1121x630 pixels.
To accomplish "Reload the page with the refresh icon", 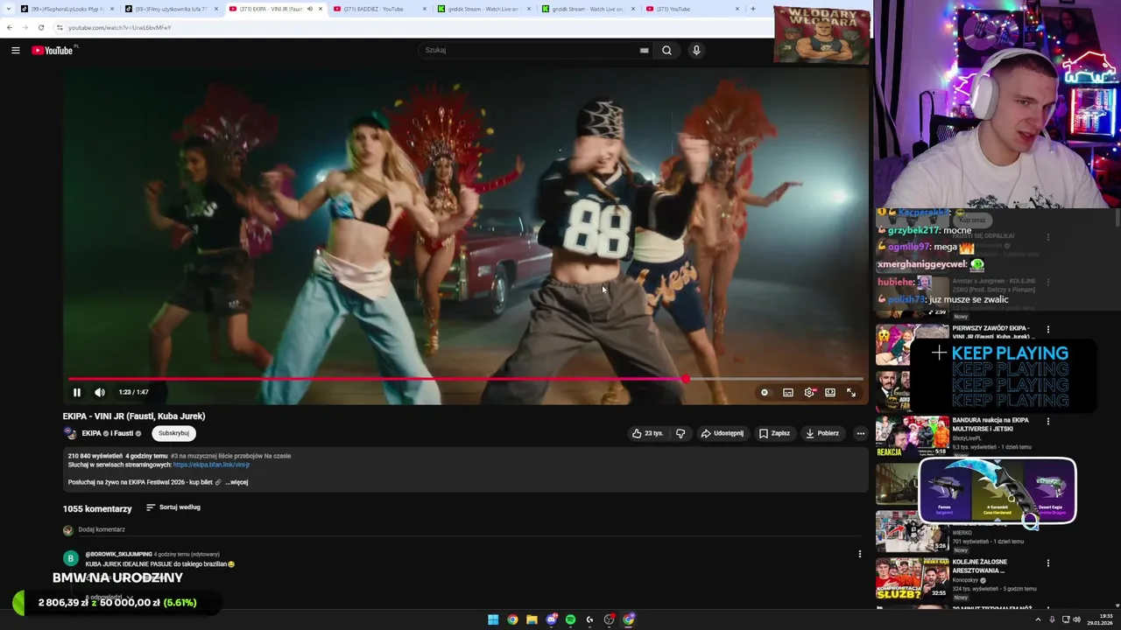I will click(x=41, y=27).
